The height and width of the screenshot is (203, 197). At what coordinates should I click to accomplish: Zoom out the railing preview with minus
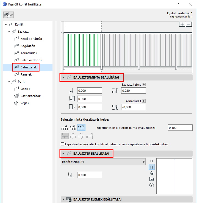click(x=189, y=24)
